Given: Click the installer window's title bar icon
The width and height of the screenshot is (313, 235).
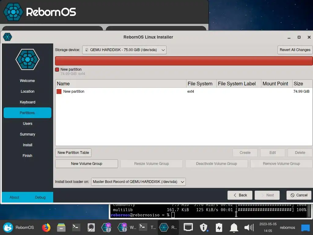Looking at the screenshot, I should (x=7, y=37).
